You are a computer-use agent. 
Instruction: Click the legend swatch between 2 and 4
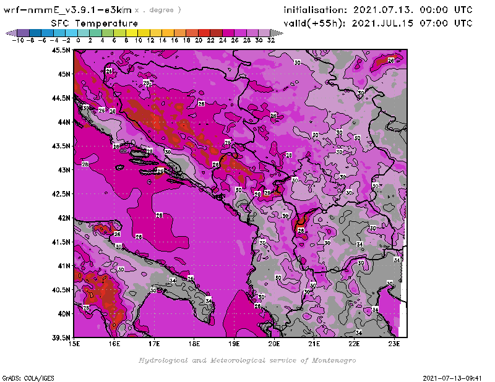click(96, 33)
